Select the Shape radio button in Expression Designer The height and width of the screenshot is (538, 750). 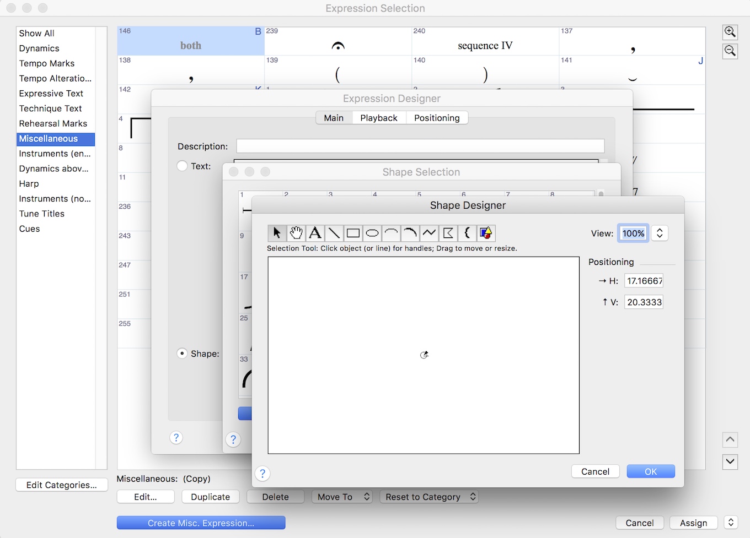pyautogui.click(x=181, y=354)
